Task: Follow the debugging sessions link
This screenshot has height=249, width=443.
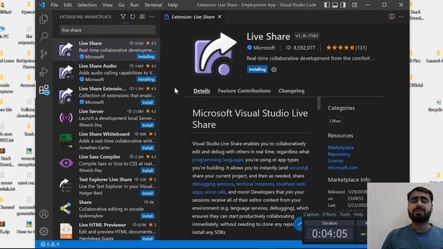Action: pos(213,184)
